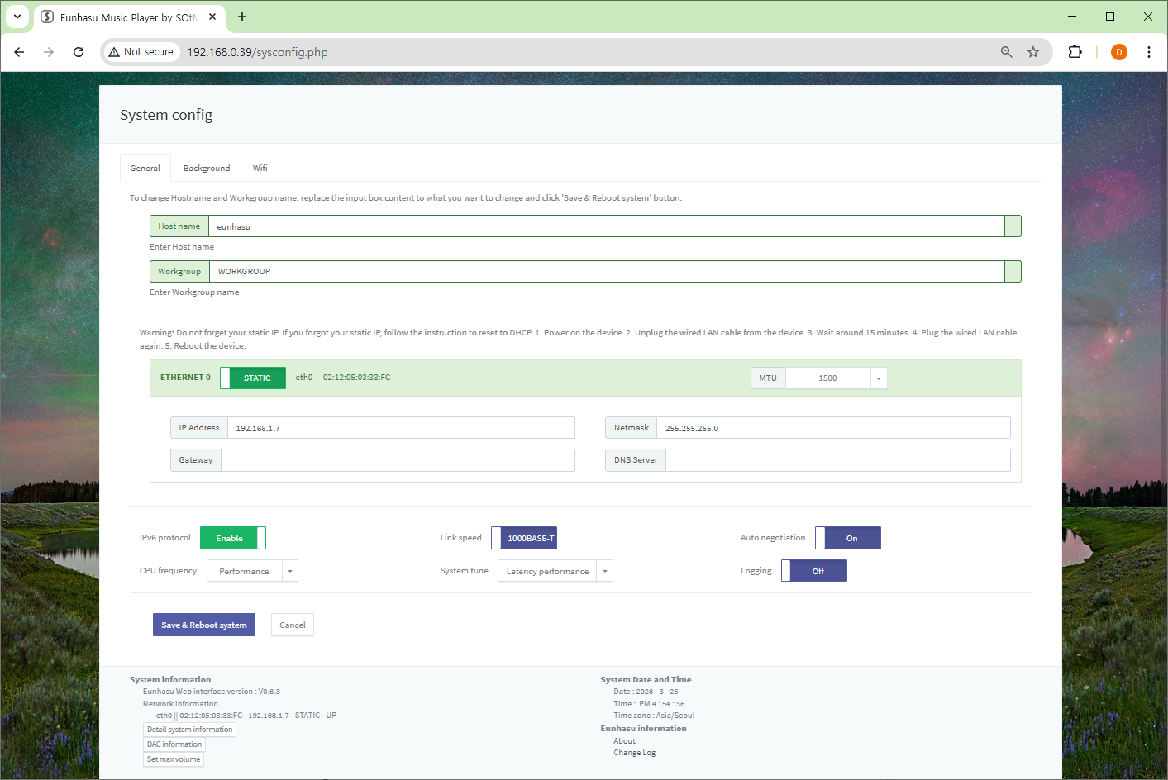Bookmark this page with star icon
This screenshot has height=780, width=1168.
click(x=1033, y=52)
